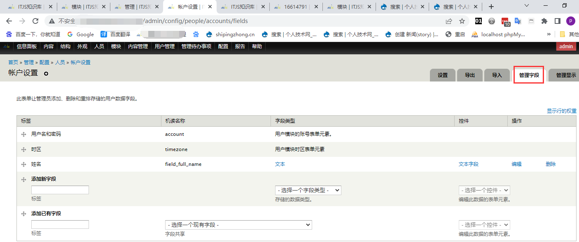This screenshot has width=579, height=242.
Task: Open the Chrome extensions puzzle icon
Action: coord(544,21)
